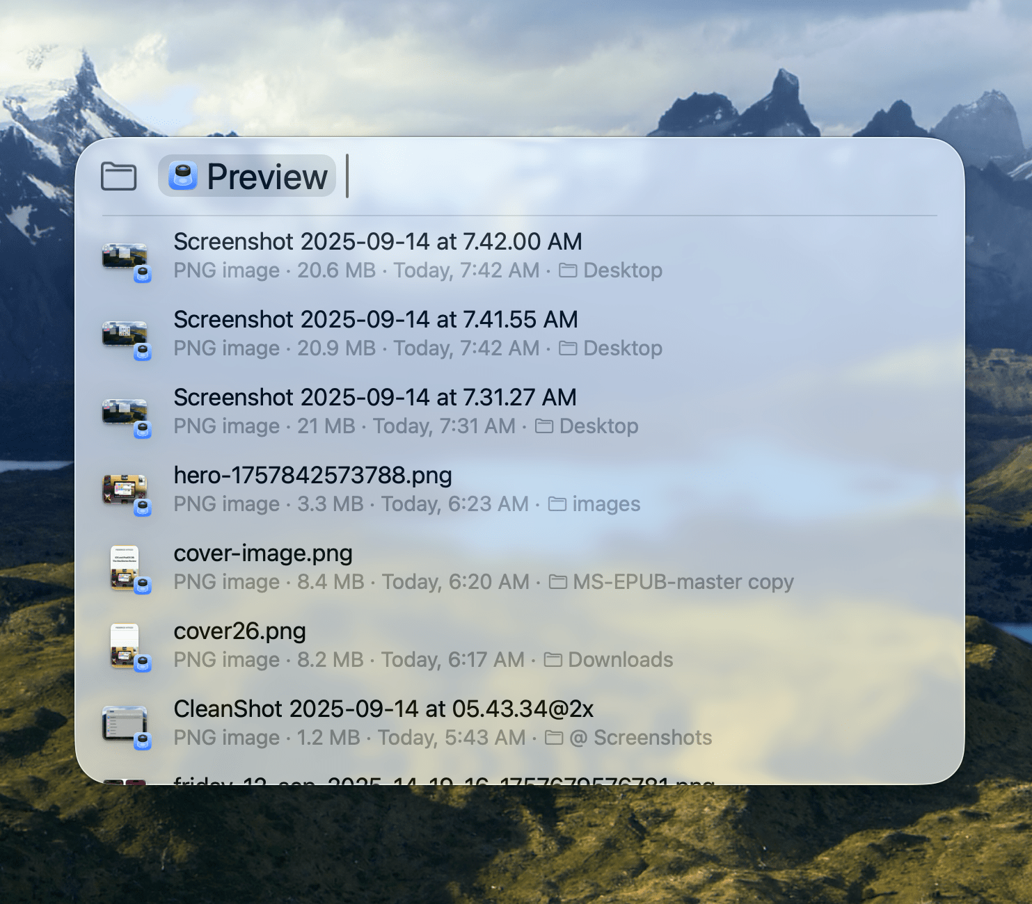
Task: Open cover-image.png result
Action: (519, 567)
